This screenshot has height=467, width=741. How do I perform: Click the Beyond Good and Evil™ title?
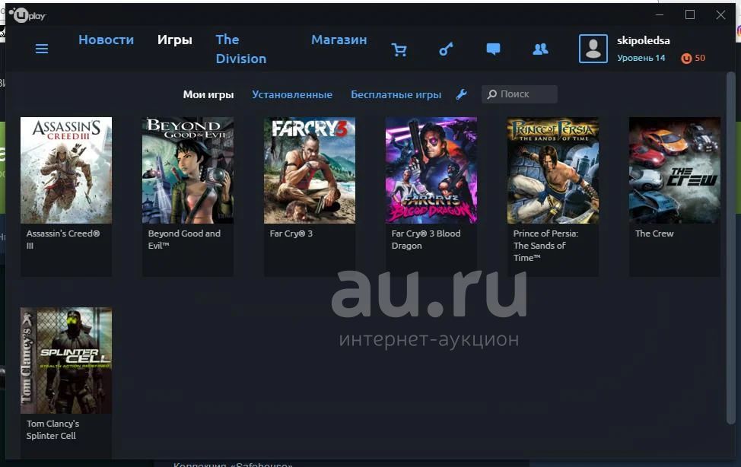[x=184, y=240]
